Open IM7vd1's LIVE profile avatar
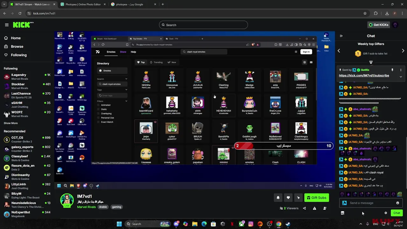407x229 pixels. tap(67, 200)
